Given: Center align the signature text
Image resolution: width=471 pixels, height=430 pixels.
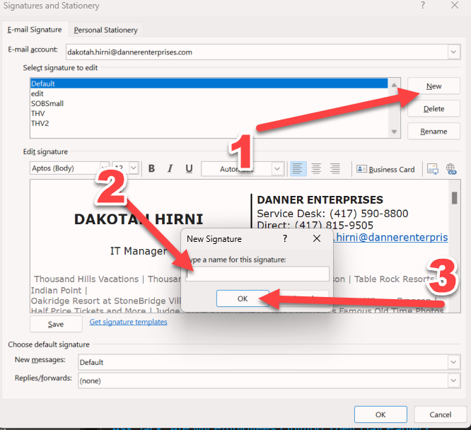Looking at the screenshot, I should point(316,169).
